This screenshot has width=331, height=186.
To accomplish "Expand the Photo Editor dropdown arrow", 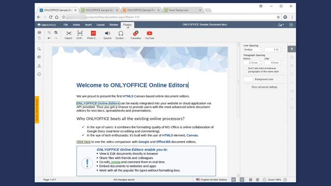I will (x=99, y=38).
